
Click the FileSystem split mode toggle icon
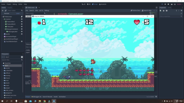pos(22,57)
